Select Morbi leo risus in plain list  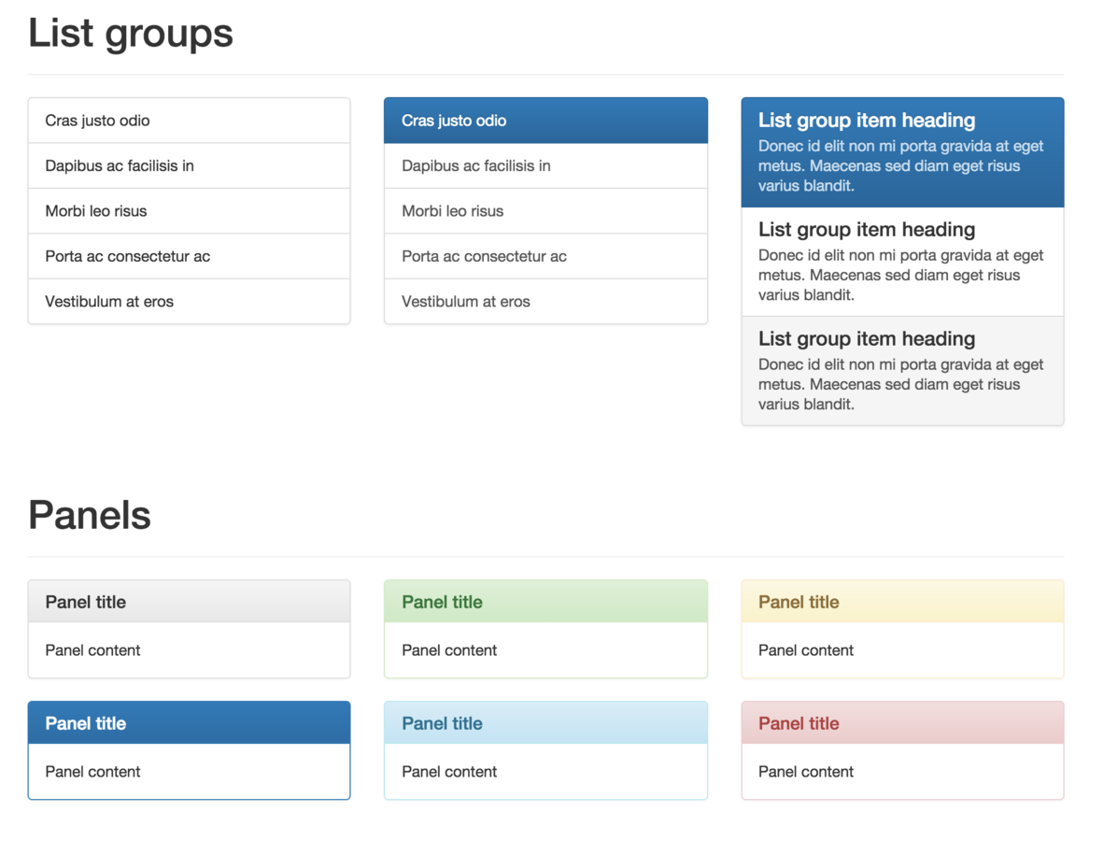(x=190, y=210)
